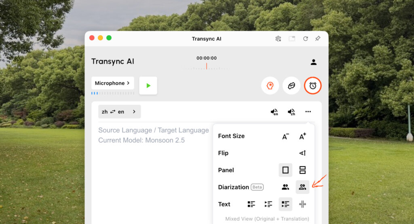Maximize window with green traffic light

click(109, 38)
